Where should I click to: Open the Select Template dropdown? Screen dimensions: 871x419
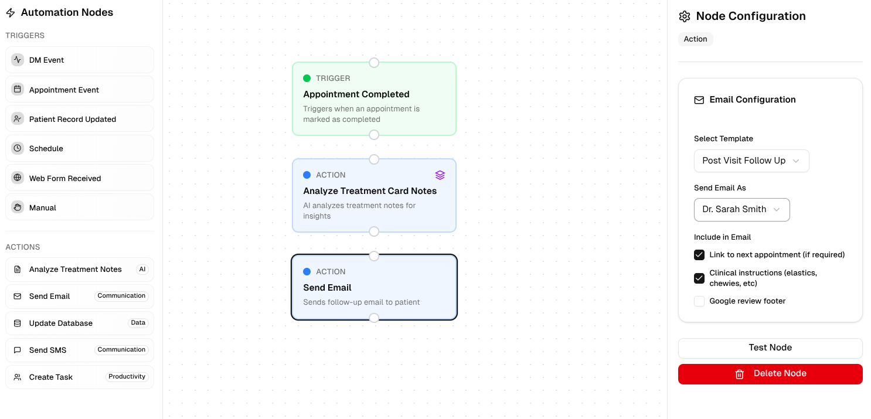coord(751,161)
